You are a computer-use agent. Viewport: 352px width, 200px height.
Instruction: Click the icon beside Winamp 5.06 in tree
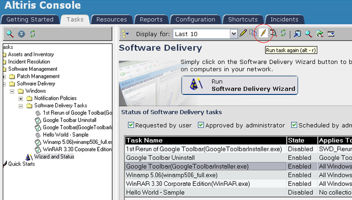click(x=38, y=142)
